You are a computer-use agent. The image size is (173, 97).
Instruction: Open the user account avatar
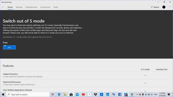point(164,7)
